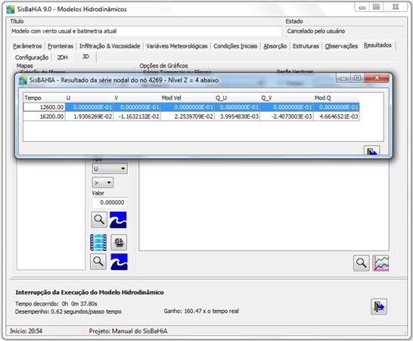
Task: Click exit door icon in main window
Action: pos(379,307)
